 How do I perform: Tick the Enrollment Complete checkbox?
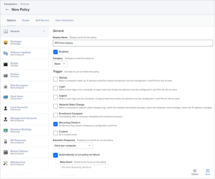(x=55, y=115)
